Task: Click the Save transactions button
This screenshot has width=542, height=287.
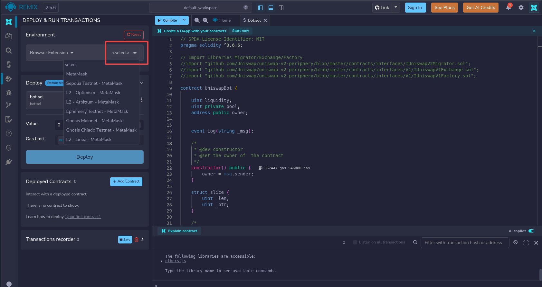Action: point(125,239)
